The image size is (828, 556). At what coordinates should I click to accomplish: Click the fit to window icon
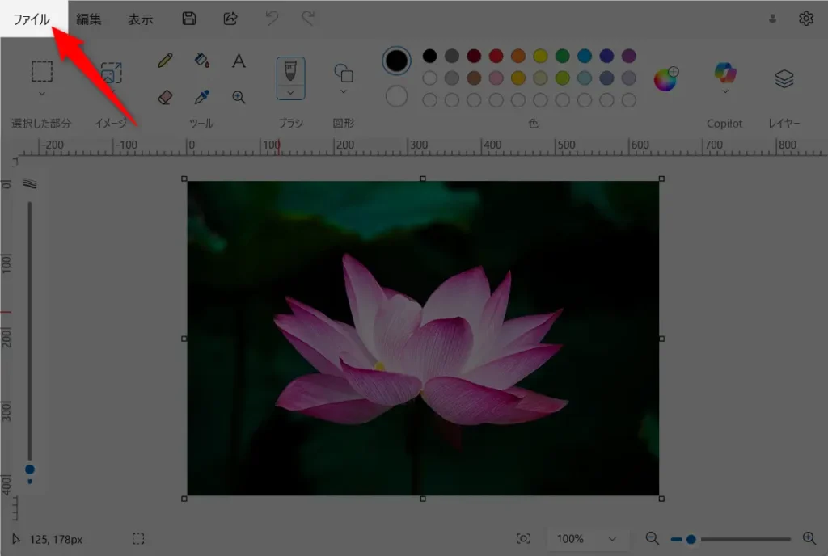pos(523,538)
